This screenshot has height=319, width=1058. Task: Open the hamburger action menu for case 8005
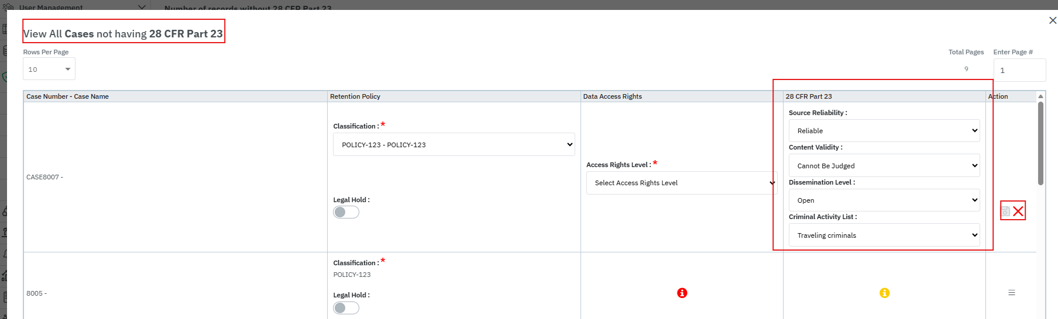tap(1011, 293)
